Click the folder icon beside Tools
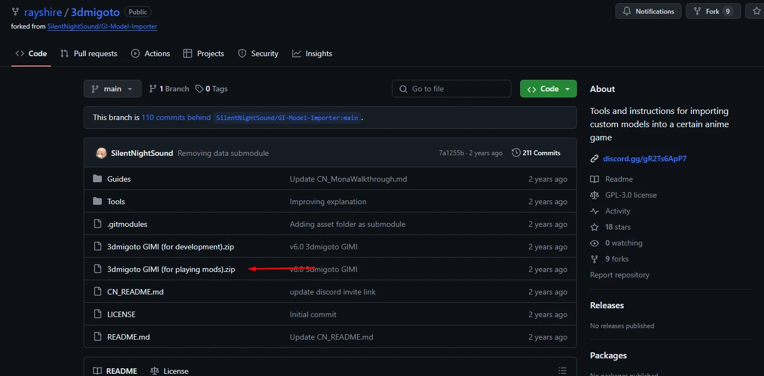This screenshot has width=764, height=376. coord(97,201)
